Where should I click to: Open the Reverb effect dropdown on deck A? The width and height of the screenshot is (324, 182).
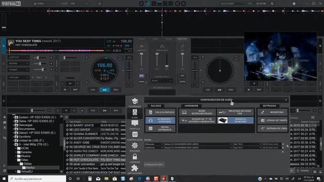[x=18, y=64]
